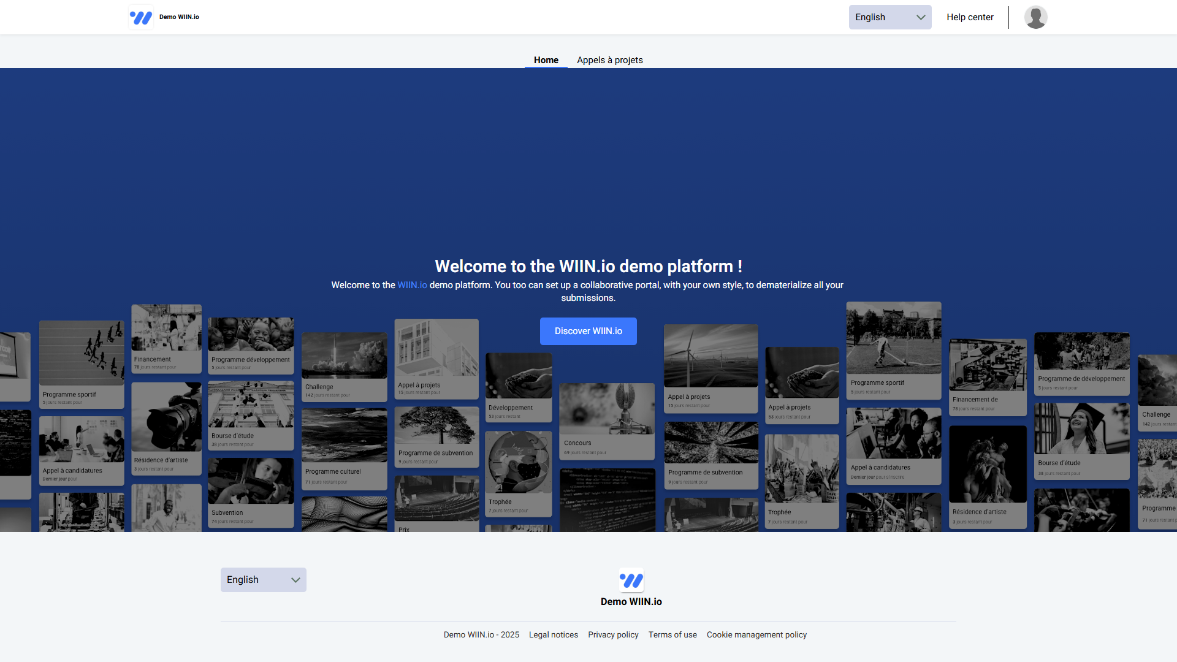This screenshot has height=662, width=1177.
Task: Open Legal notices in footer
Action: point(554,635)
